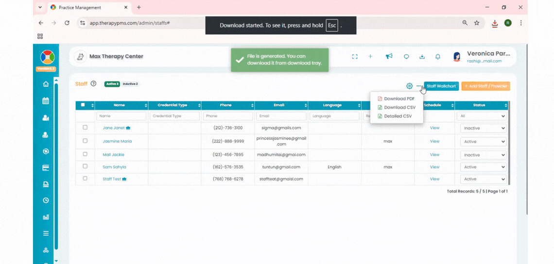Click the sidebar vertical scrollbar
The width and height of the screenshot is (554, 264).
click(56, 166)
